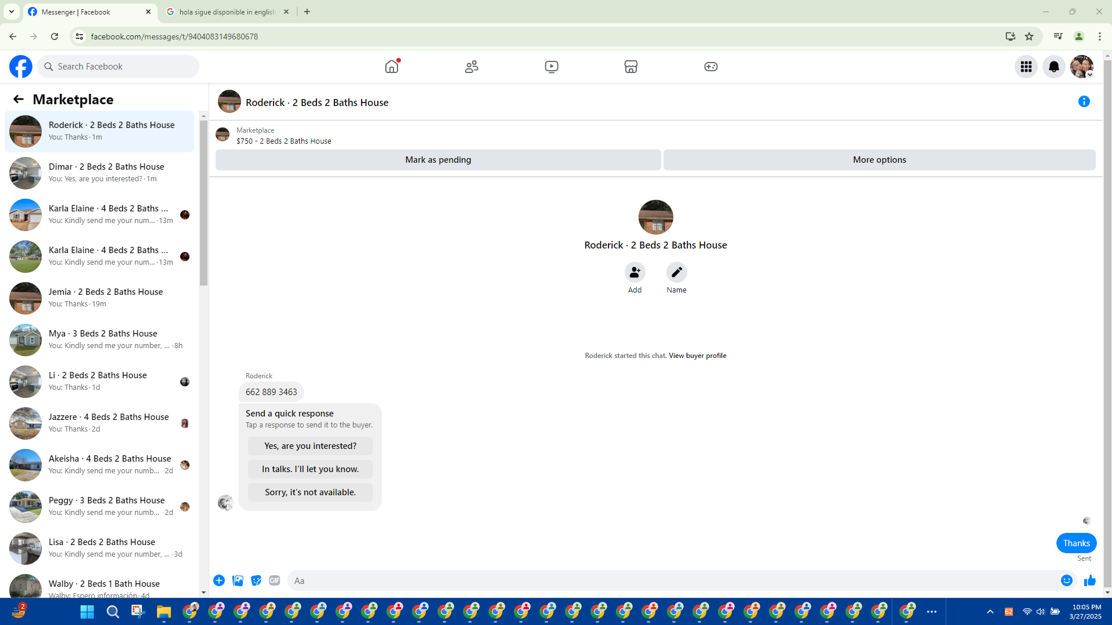Switch to the Messenger | Facebook tab
The image size is (1112, 625).
pyautogui.click(x=90, y=12)
